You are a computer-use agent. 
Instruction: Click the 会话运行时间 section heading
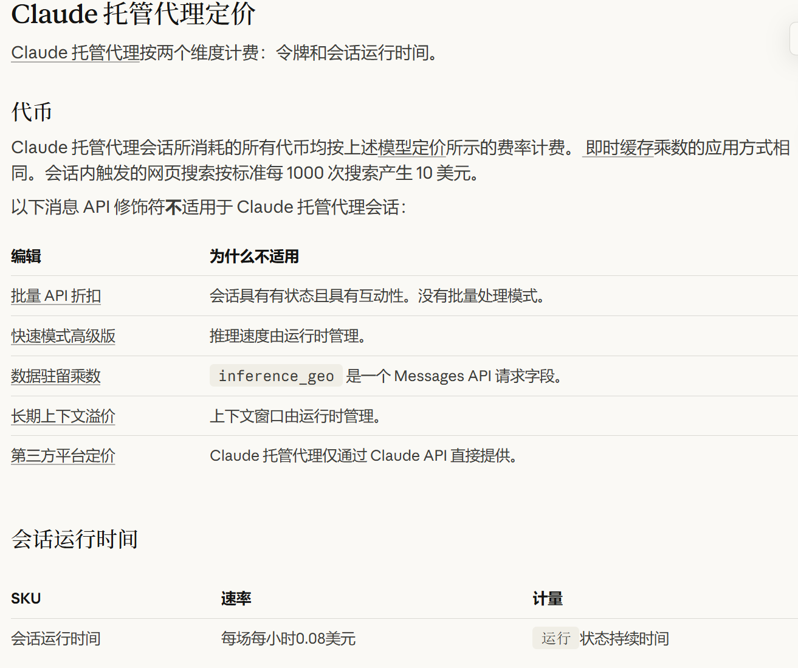[x=75, y=539]
